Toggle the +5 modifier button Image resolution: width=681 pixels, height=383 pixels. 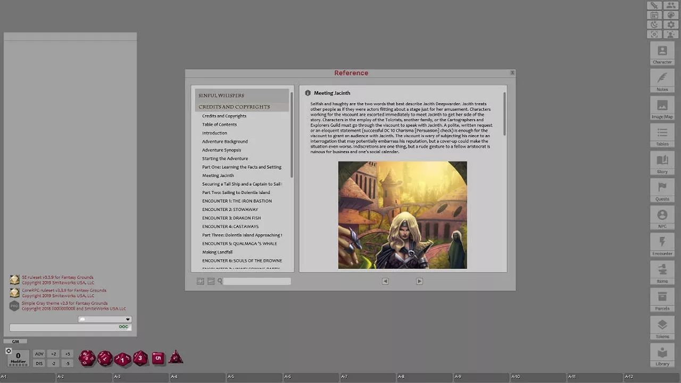(68, 354)
